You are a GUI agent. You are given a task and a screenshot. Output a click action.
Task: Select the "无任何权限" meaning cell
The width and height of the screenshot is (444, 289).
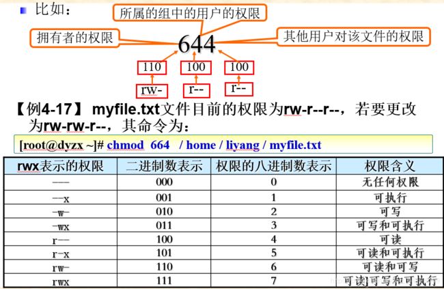tap(390, 182)
